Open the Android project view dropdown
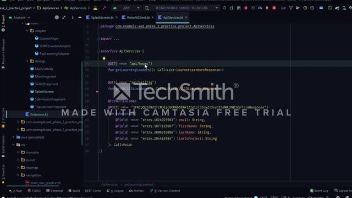The height and width of the screenshot is (198, 352). (x=19, y=18)
